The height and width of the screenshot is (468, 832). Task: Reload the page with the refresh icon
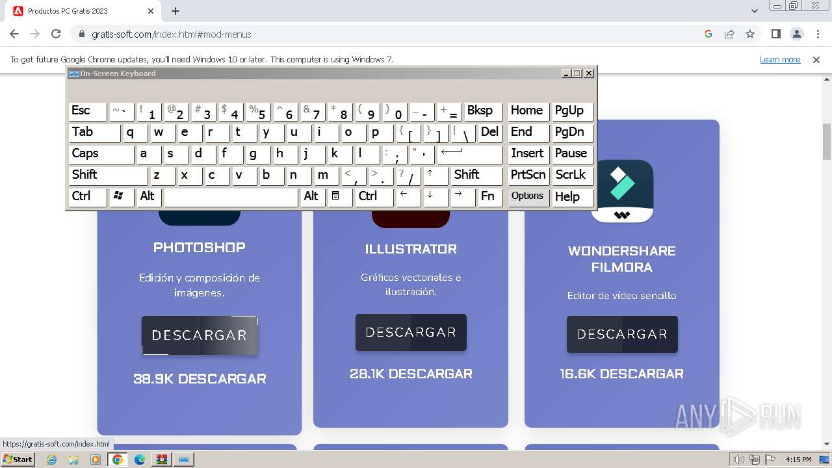[56, 34]
